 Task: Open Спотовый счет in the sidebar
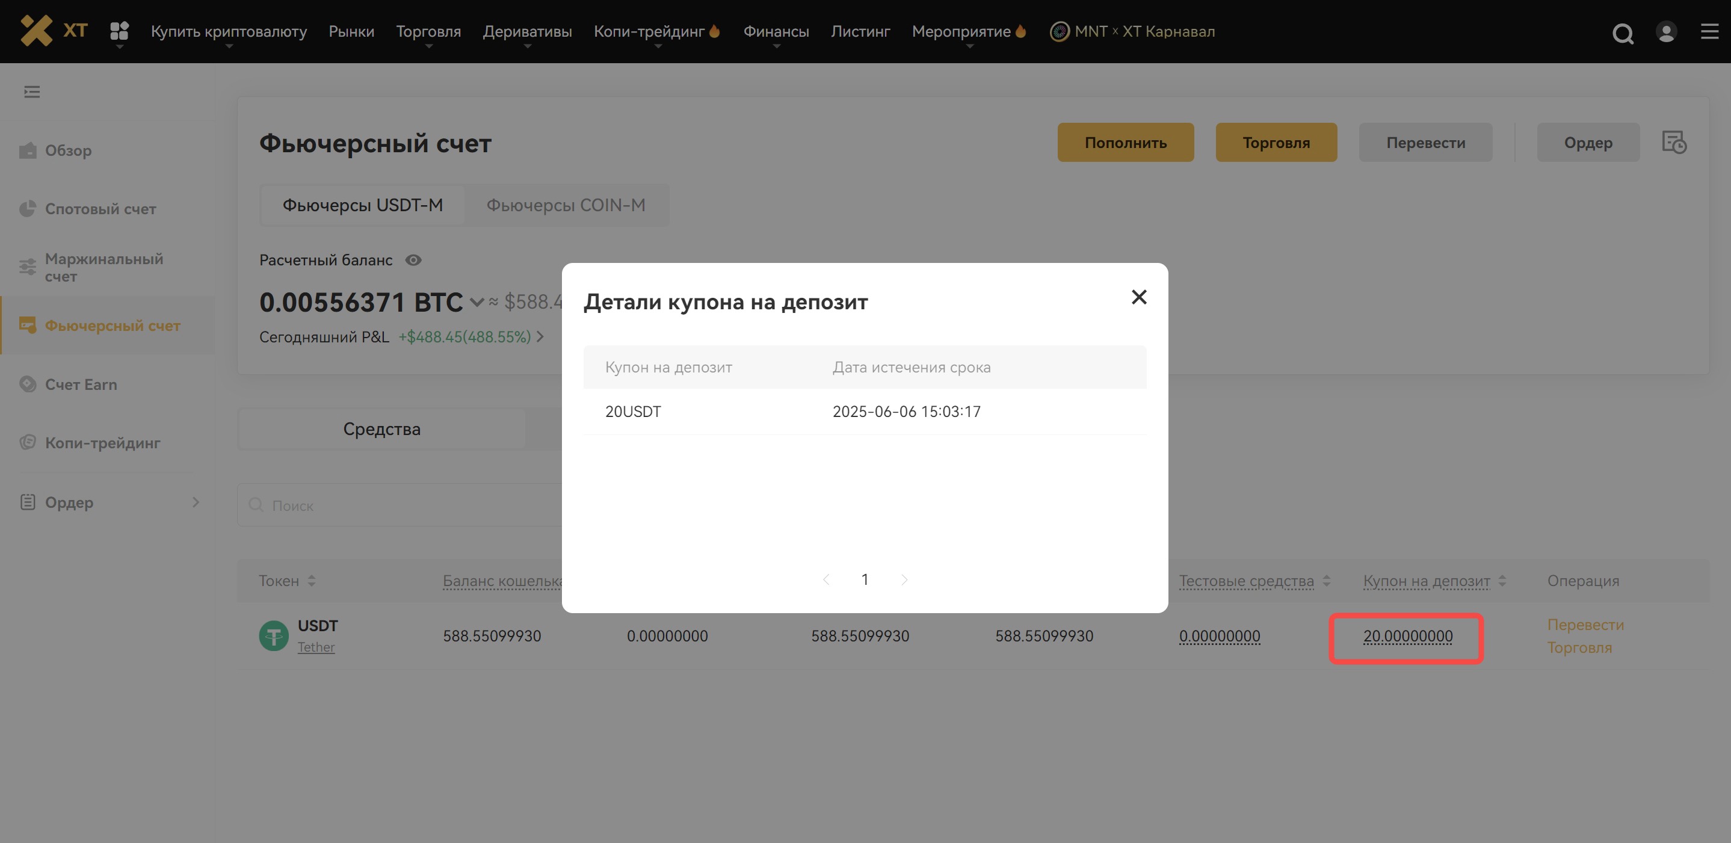point(100,209)
